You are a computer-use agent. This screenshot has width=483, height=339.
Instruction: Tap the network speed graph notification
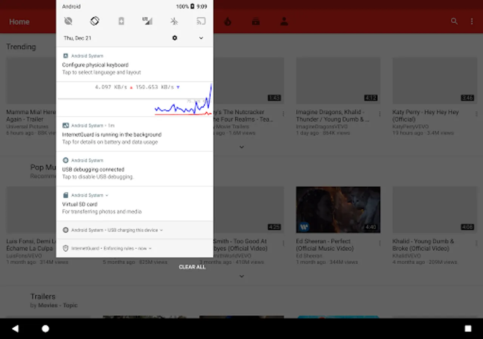click(x=135, y=99)
